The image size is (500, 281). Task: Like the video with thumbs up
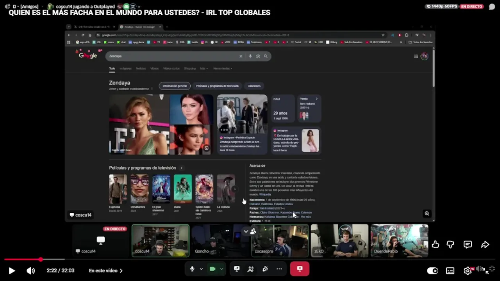pyautogui.click(x=435, y=244)
